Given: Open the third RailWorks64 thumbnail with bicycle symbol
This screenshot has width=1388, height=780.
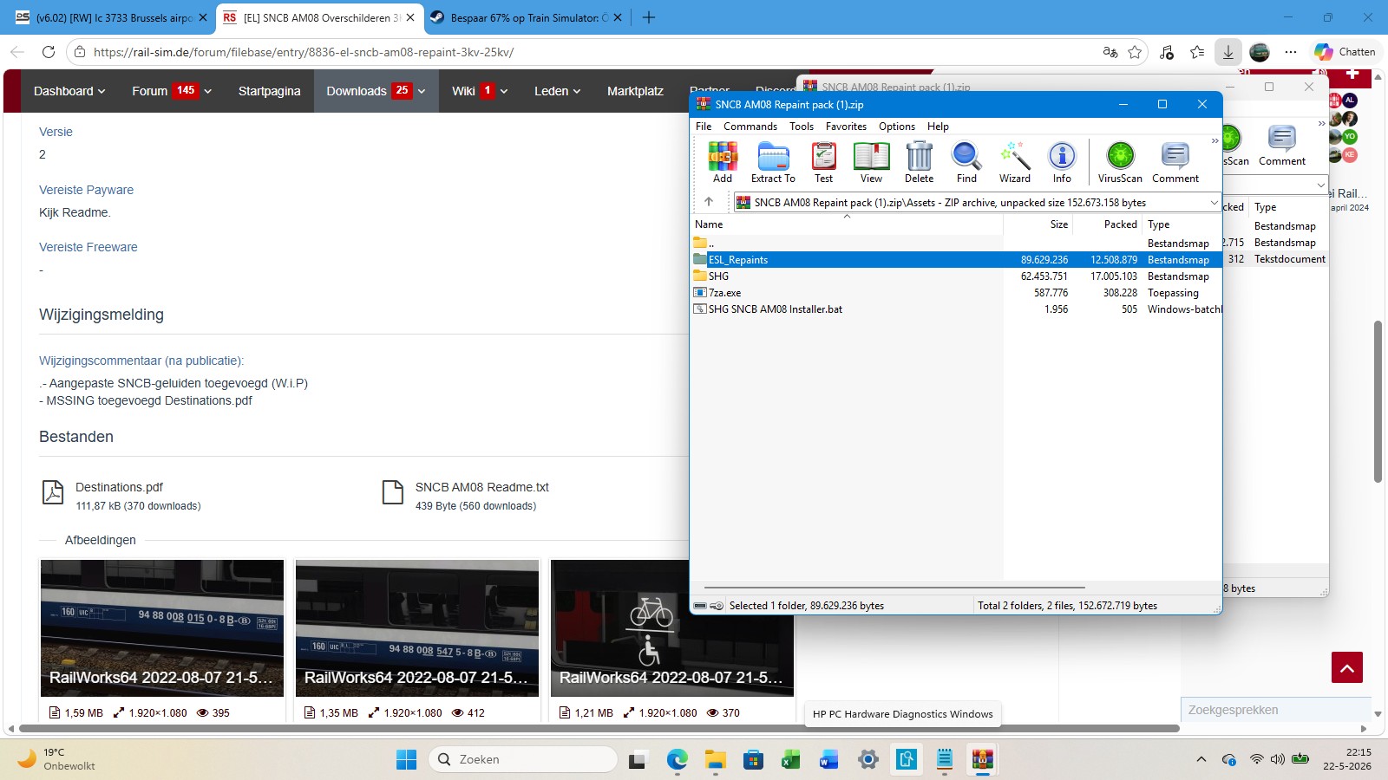Looking at the screenshot, I should (672, 628).
